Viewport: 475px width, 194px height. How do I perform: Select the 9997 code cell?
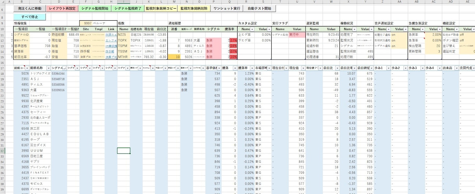tap(85, 23)
